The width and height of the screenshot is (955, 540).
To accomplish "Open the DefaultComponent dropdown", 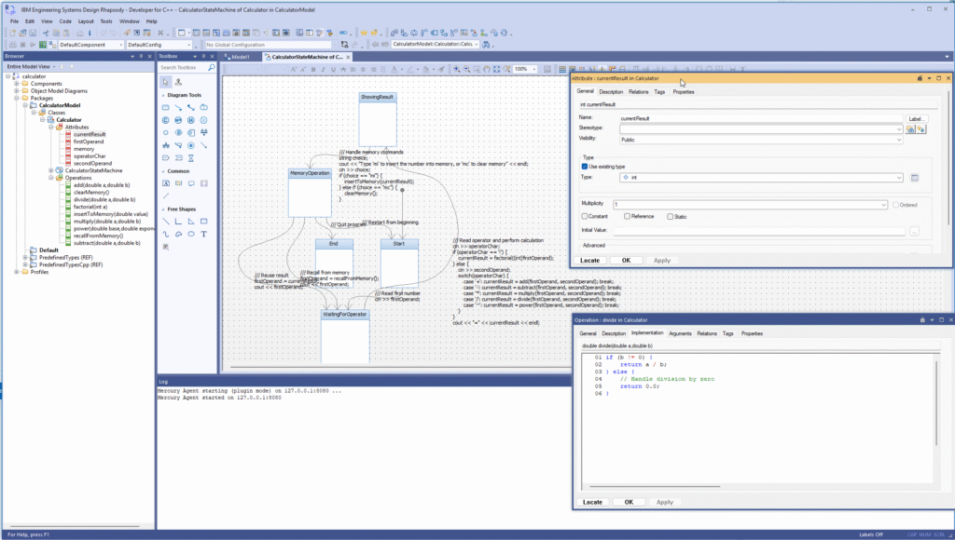I will [x=120, y=45].
